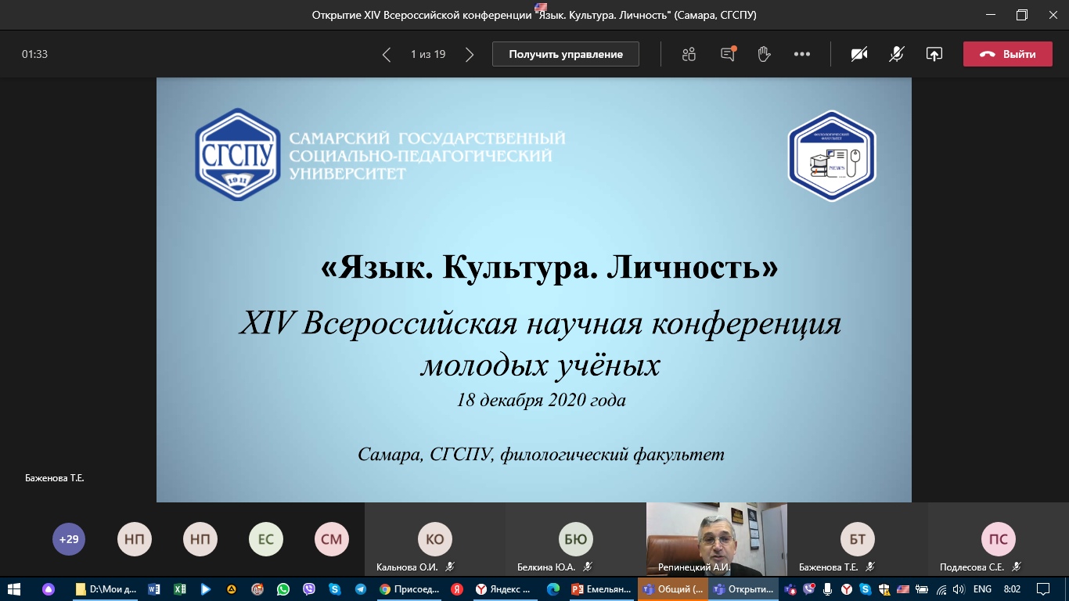This screenshot has height=601, width=1069.
Task: Click the presenter name Баженова Т.Е. at left
Action: click(x=55, y=477)
